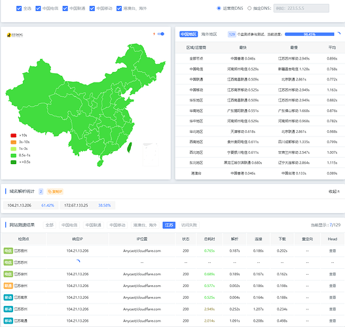Uncheck the 全选 checkbox

19,9
